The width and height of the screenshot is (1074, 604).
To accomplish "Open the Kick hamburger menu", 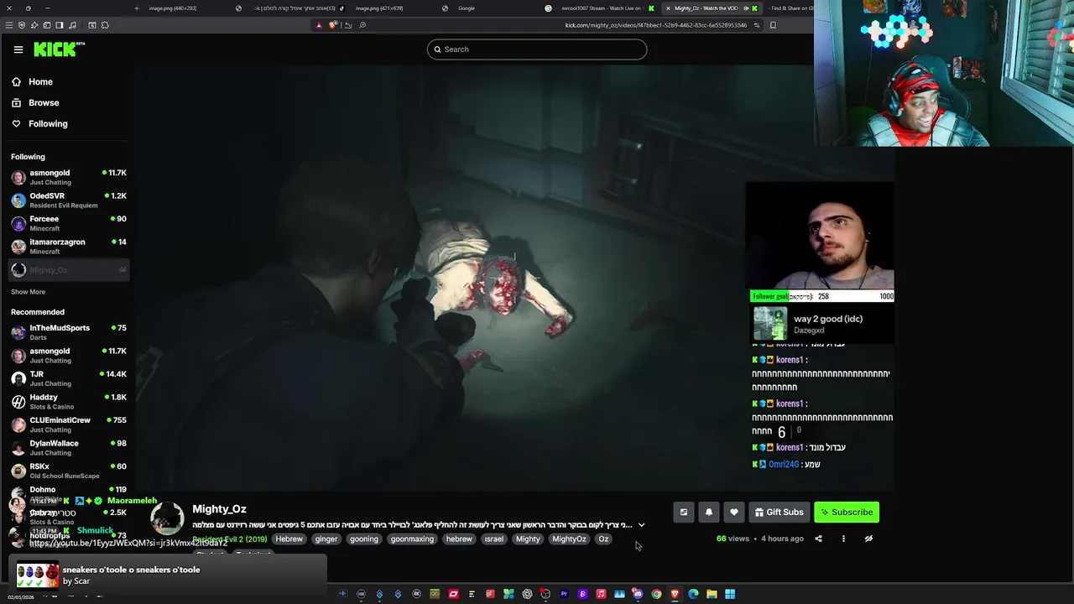I will (18, 49).
